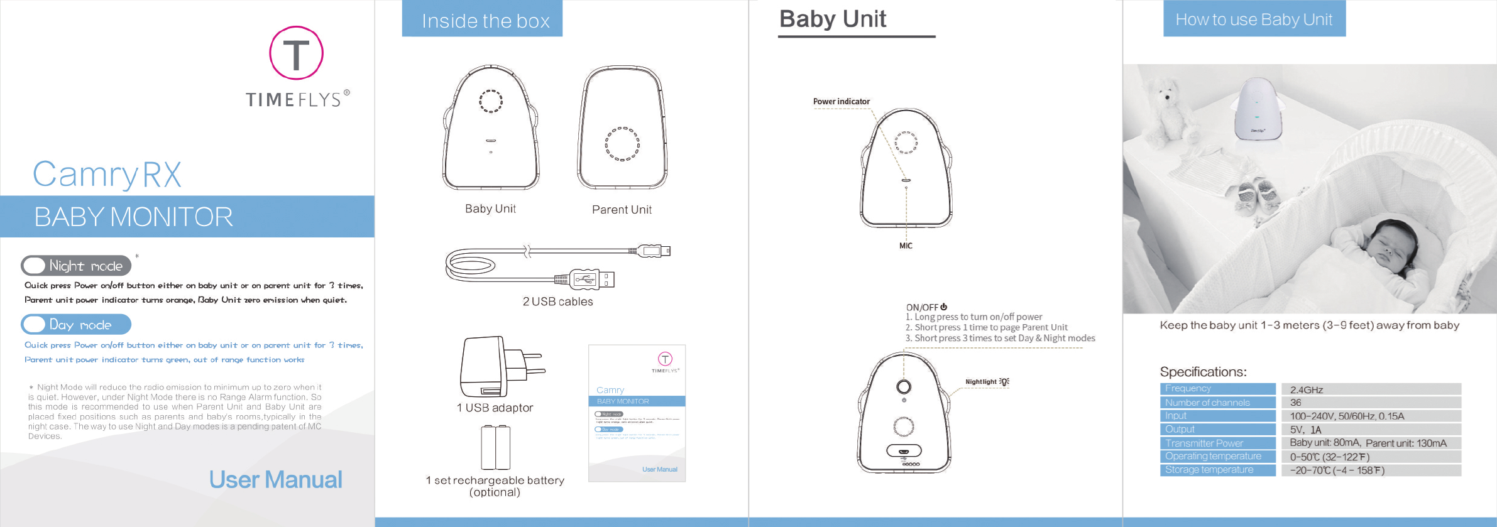Click 'Short press 3 times to set Day & Night modes'
This screenshot has width=1497, height=527.
pos(1001,338)
